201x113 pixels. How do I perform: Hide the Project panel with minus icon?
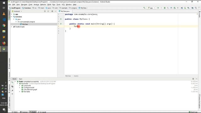[x=55, y=11]
